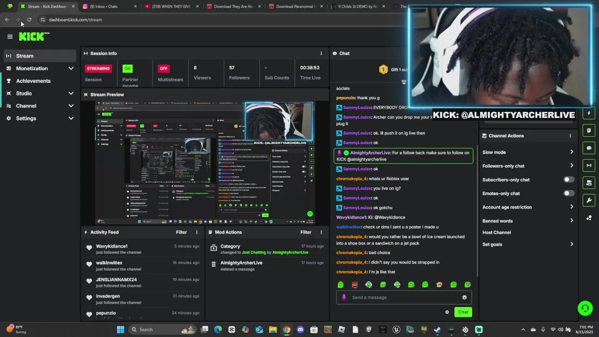The image size is (599, 337).
Task: Toggle Multistream OFF badge
Action: (163, 68)
